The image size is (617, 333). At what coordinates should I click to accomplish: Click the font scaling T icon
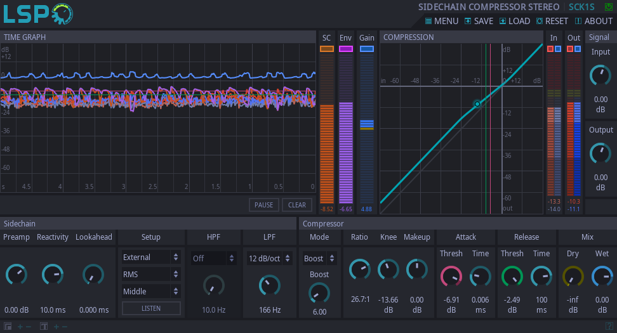44,326
